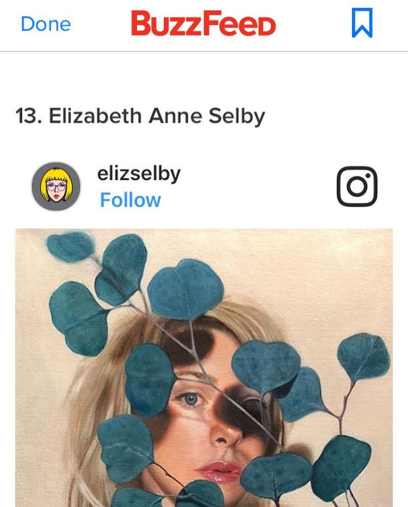Tap the bookmark icon to save article
Image resolution: width=408 pixels, height=507 pixels.
362,23
